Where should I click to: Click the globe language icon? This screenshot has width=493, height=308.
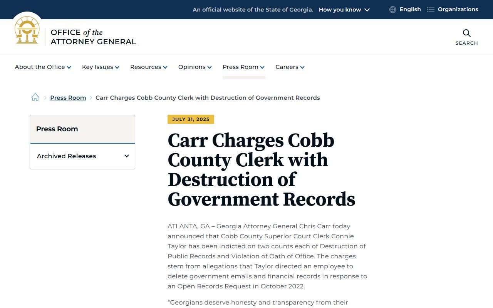[x=392, y=10]
